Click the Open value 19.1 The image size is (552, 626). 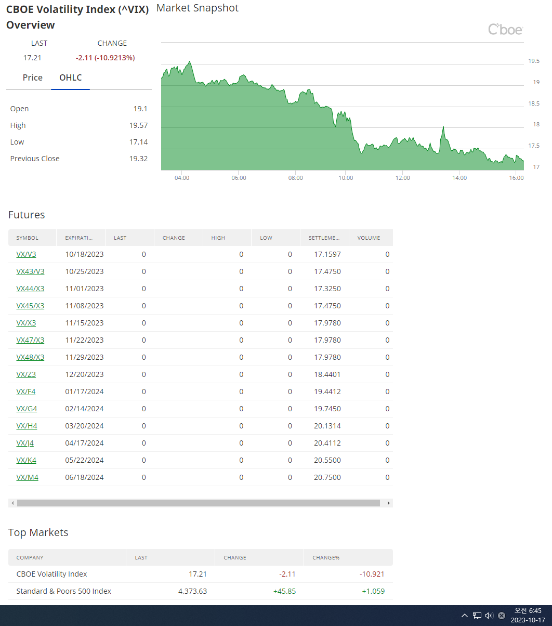click(x=140, y=109)
